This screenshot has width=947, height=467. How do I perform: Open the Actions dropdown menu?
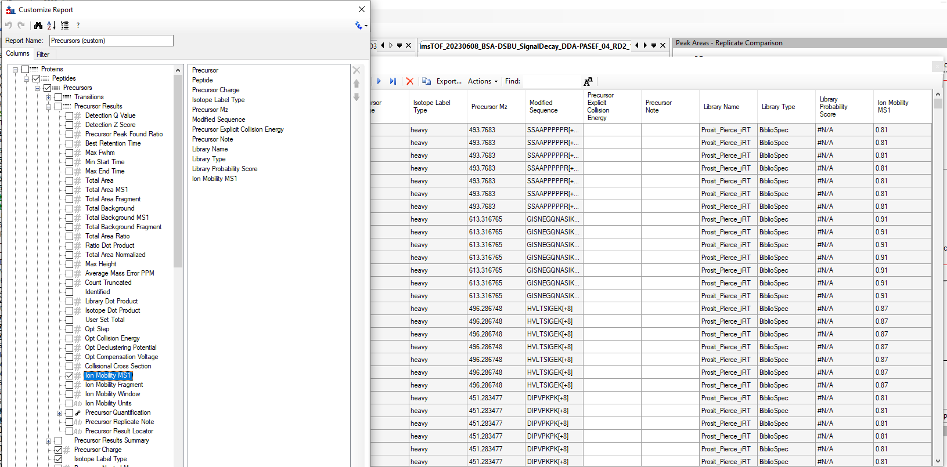482,81
